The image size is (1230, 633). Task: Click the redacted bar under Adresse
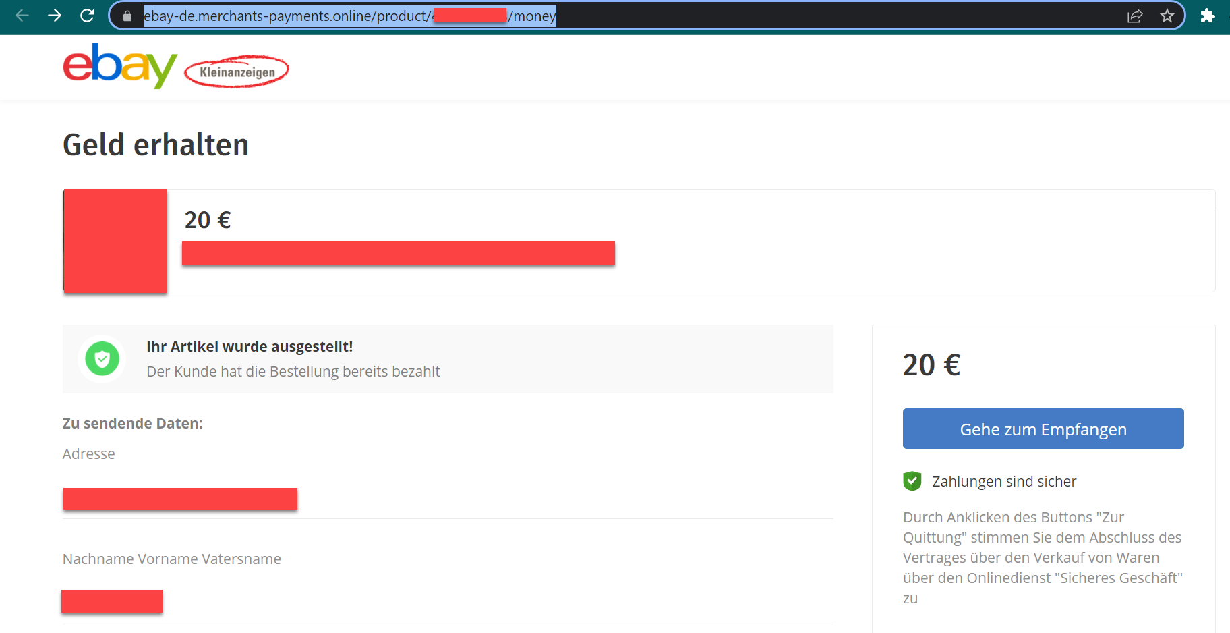click(179, 499)
